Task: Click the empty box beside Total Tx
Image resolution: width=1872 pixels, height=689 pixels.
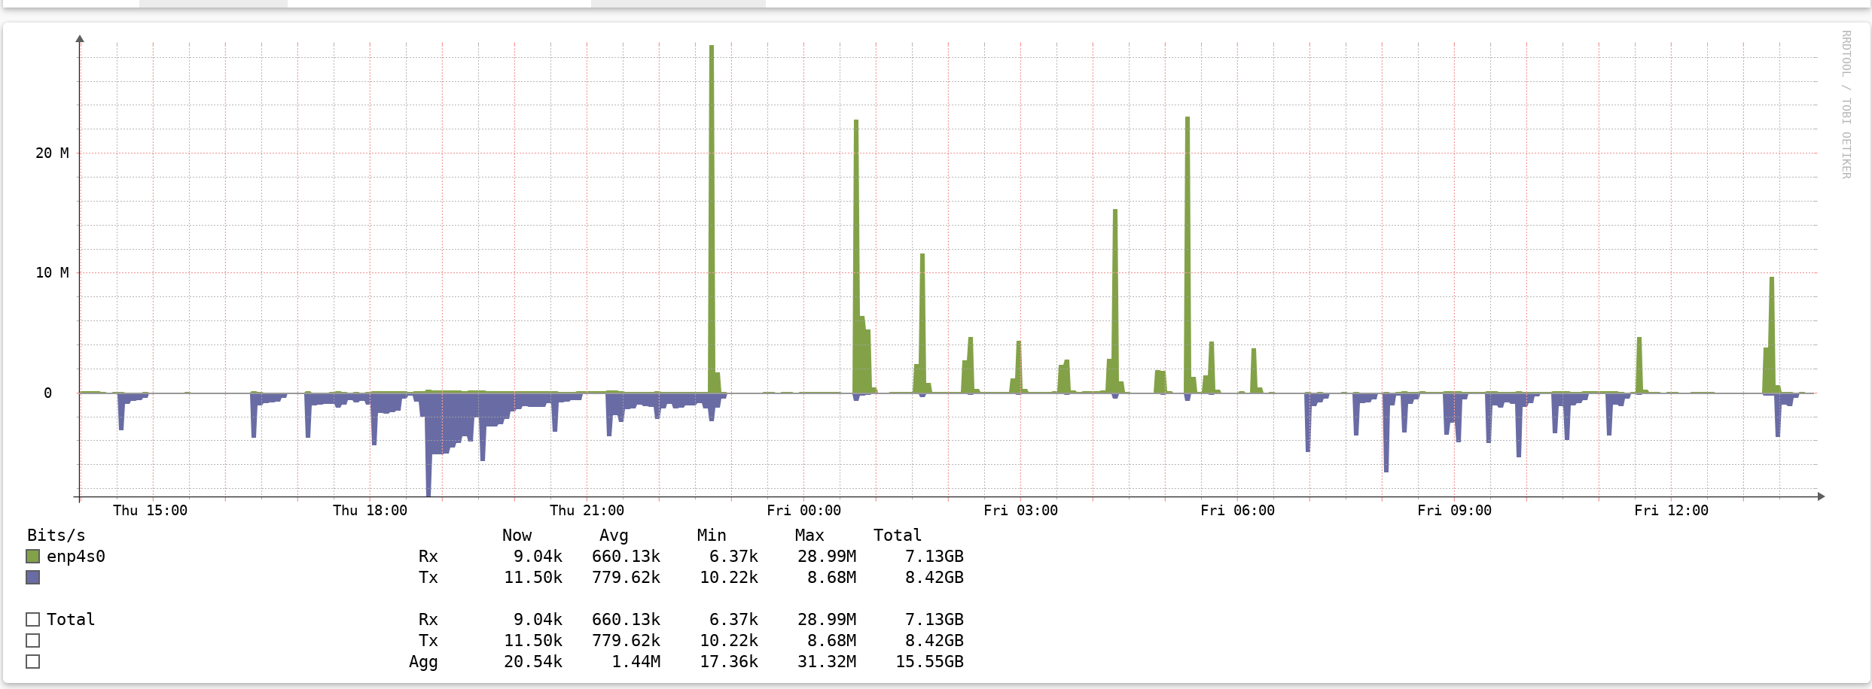Action: (32, 641)
